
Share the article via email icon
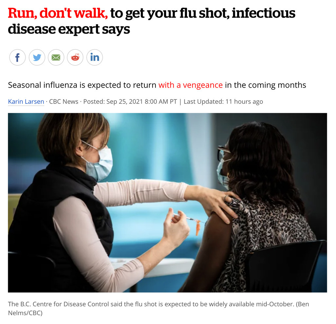pos(56,57)
